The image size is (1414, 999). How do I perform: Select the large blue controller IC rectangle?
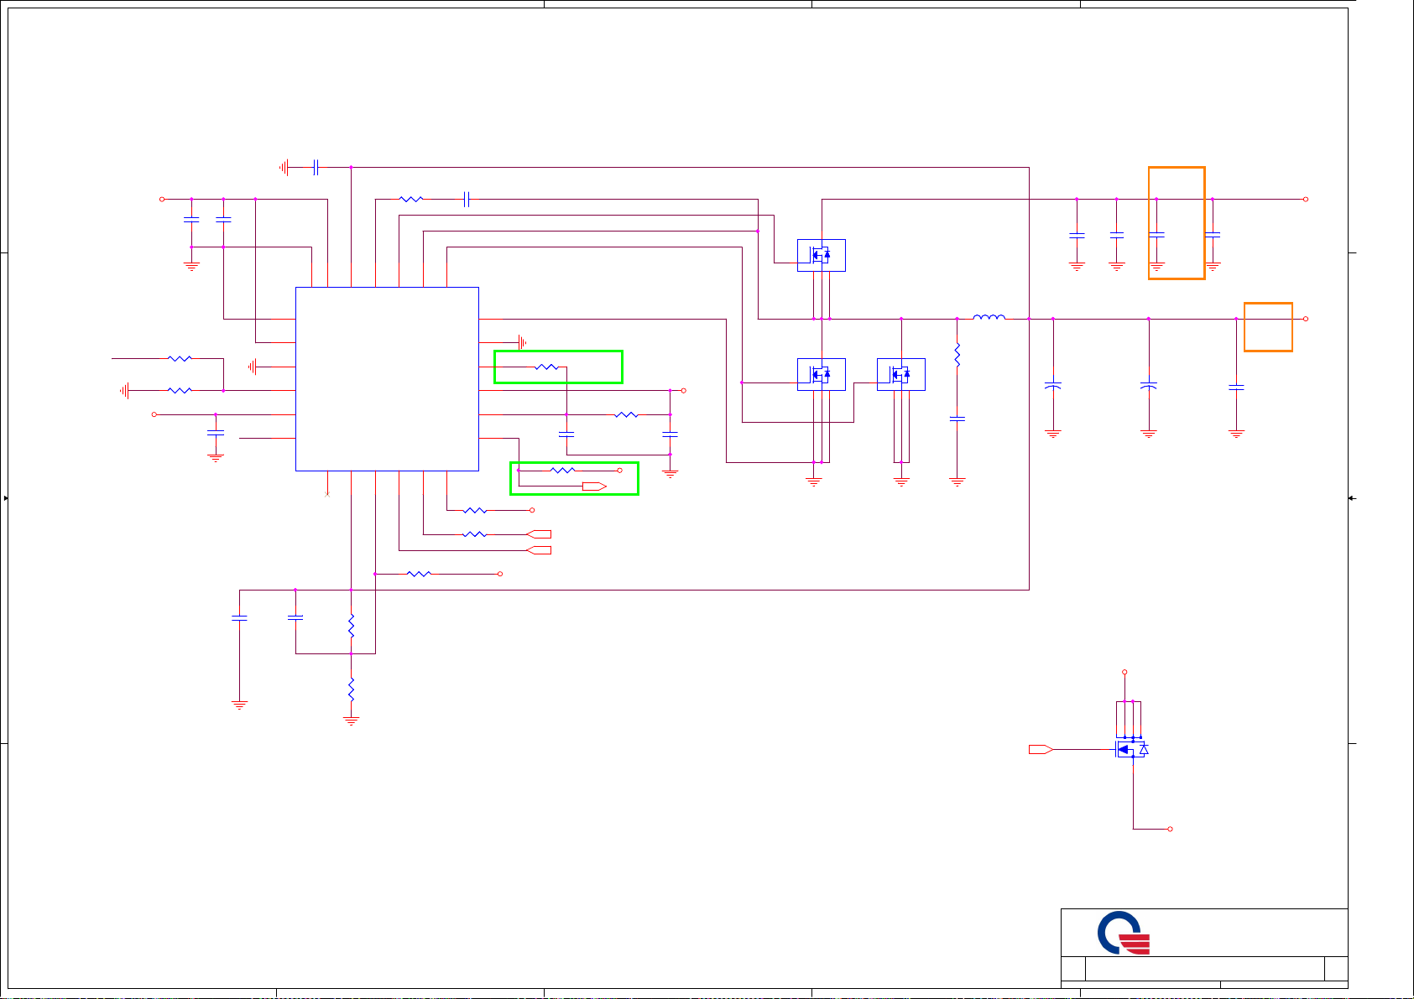pyautogui.click(x=387, y=379)
